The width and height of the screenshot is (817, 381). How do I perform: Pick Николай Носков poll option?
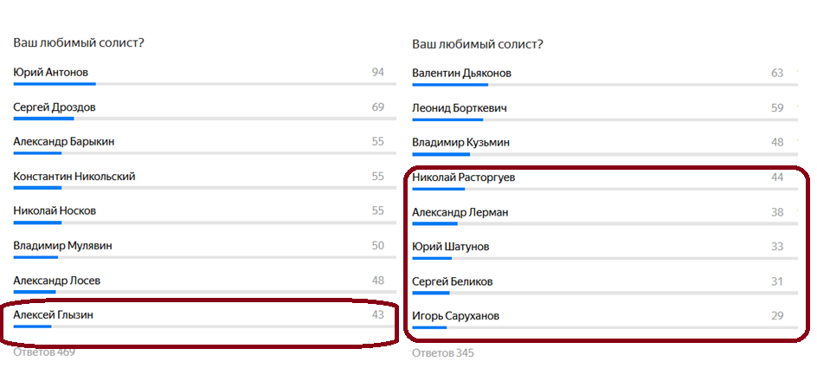tap(55, 210)
